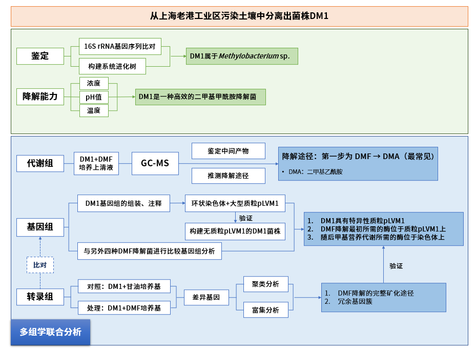476x350 pixels.
Task: Select the 鉴定 box
Action: pyautogui.click(x=40, y=56)
